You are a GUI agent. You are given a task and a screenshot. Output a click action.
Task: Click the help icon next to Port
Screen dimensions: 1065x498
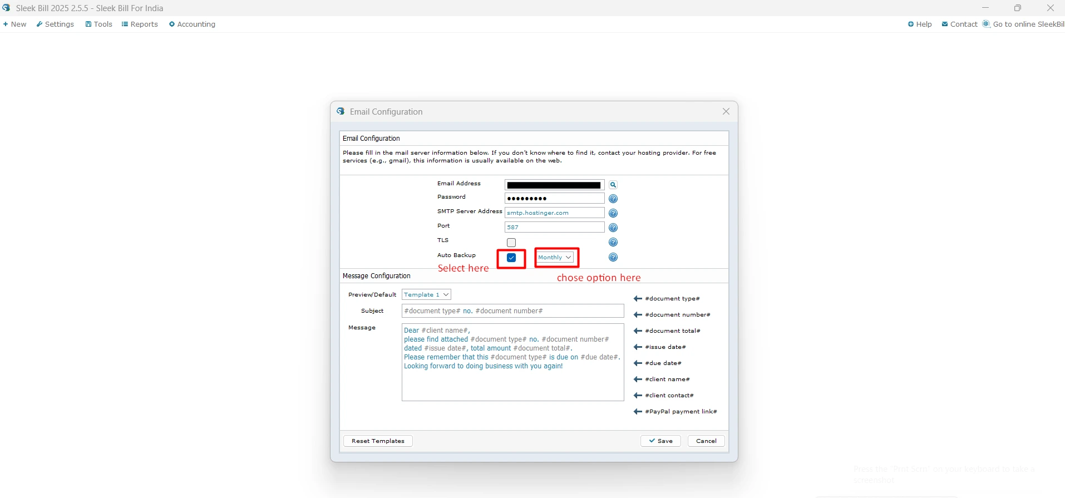[613, 228]
